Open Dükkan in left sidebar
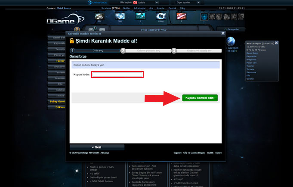The height and width of the screenshot is (187, 293). click(57, 107)
